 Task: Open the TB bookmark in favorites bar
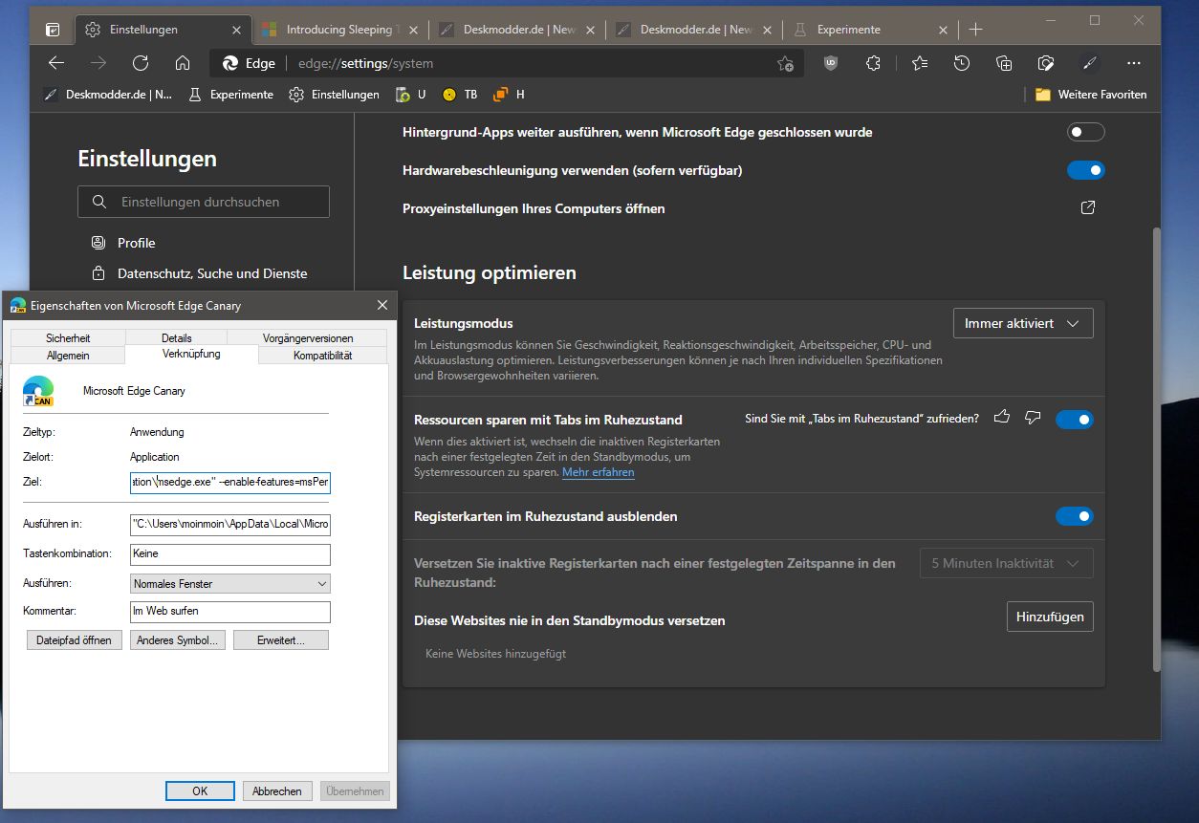click(x=460, y=95)
